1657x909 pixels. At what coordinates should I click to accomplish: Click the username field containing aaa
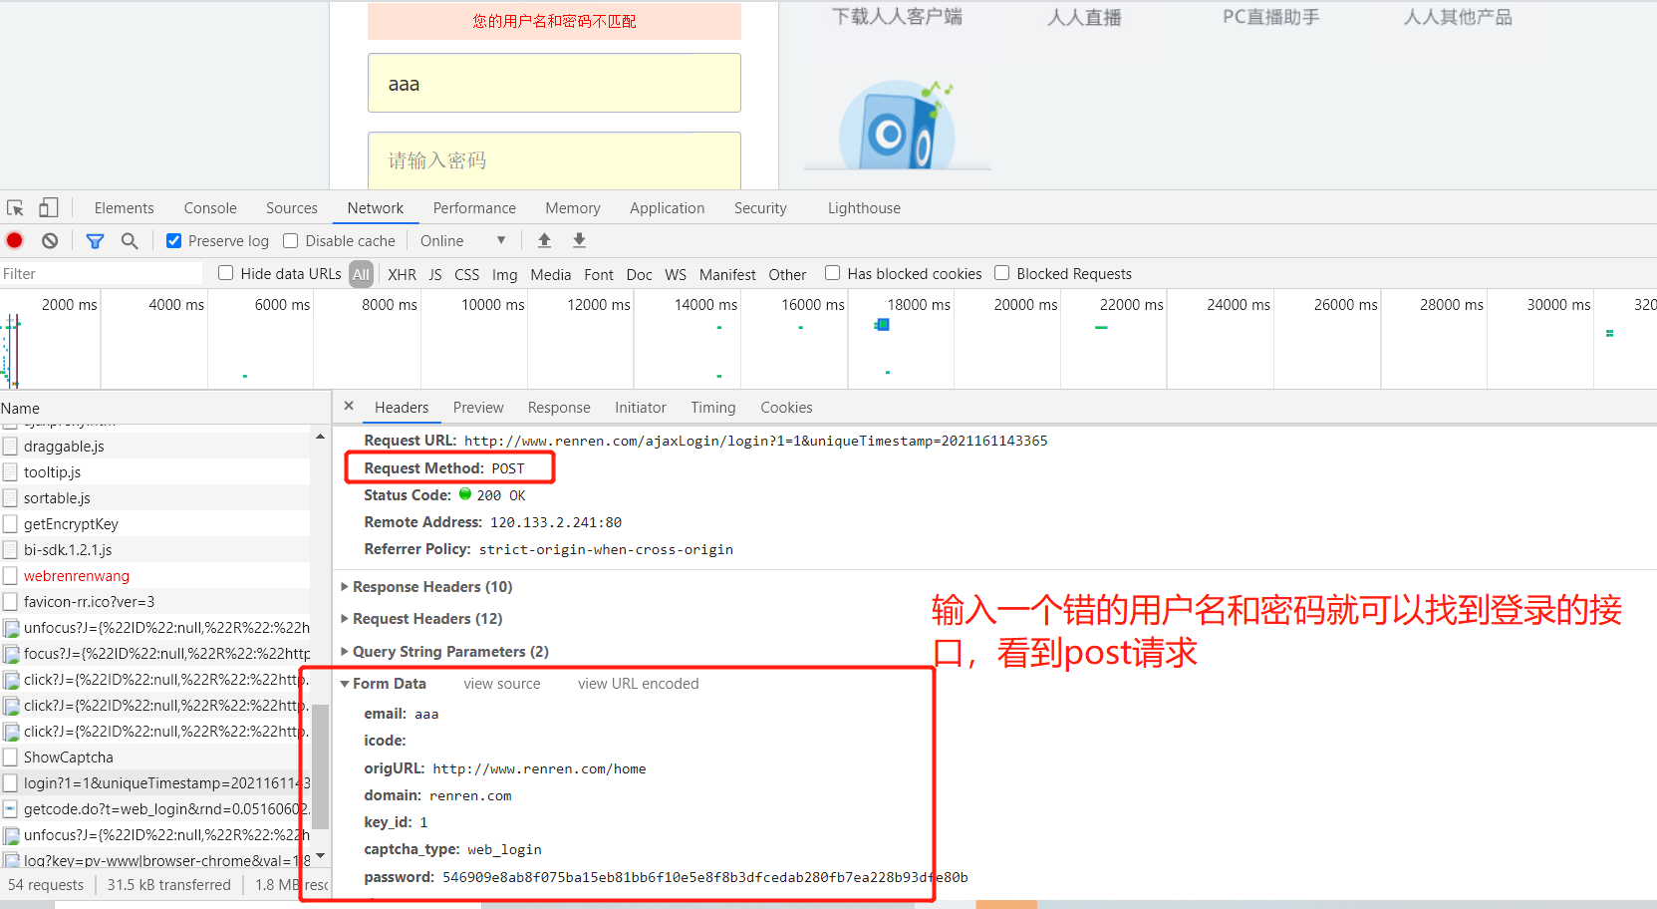(x=554, y=83)
